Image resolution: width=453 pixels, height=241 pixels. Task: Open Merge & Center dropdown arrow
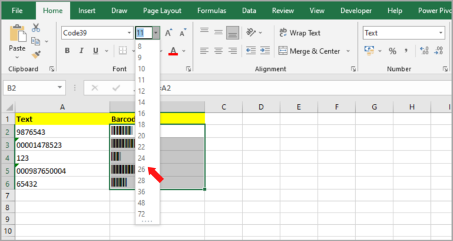coord(348,51)
